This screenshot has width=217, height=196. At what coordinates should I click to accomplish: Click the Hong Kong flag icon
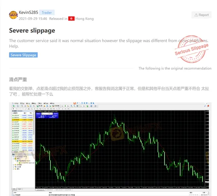tap(71, 18)
